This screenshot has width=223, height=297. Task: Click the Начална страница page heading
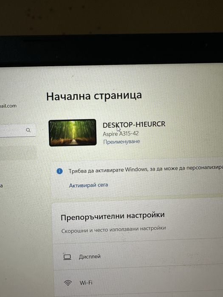coord(94,96)
